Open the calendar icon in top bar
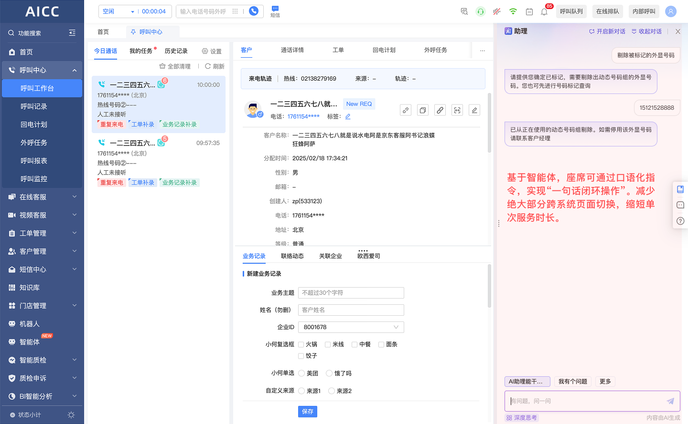Viewport: 688px width, 424px height. [x=529, y=11]
